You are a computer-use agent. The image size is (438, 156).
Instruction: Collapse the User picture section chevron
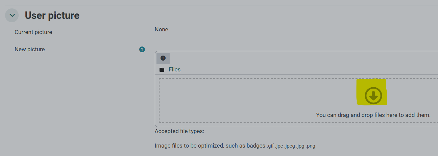coord(12,15)
